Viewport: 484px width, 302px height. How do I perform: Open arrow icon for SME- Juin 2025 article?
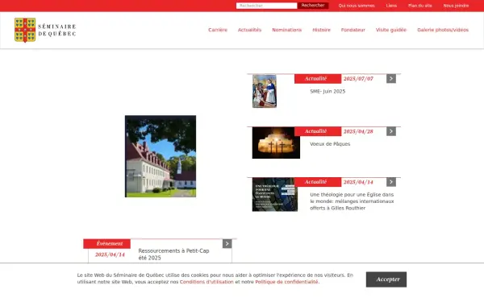click(x=391, y=79)
